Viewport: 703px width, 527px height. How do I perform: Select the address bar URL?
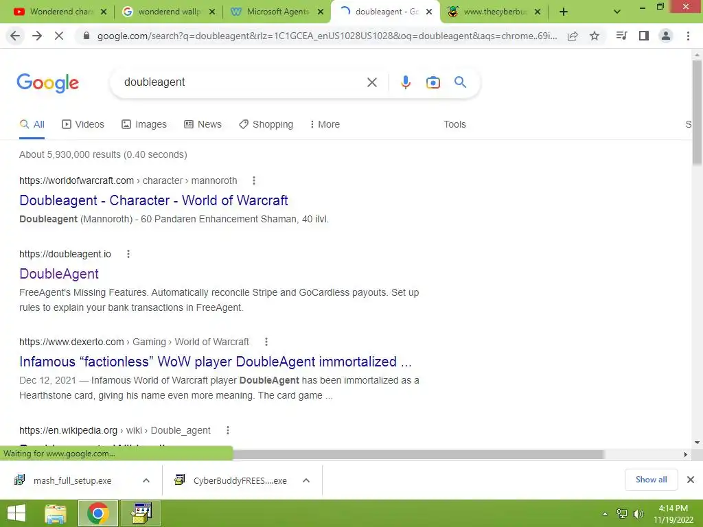[327, 36]
